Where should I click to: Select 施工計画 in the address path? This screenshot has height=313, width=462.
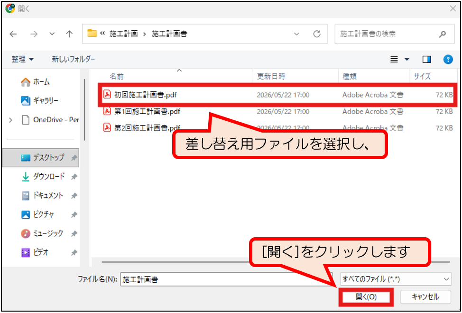124,34
